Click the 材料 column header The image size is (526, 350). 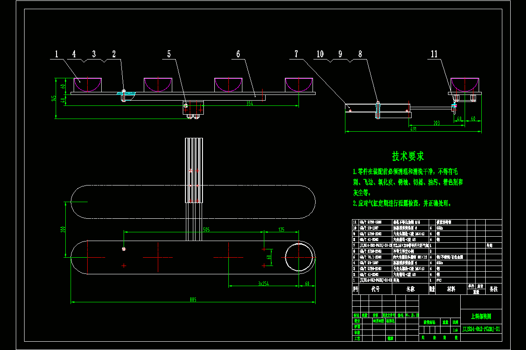pos(451,289)
